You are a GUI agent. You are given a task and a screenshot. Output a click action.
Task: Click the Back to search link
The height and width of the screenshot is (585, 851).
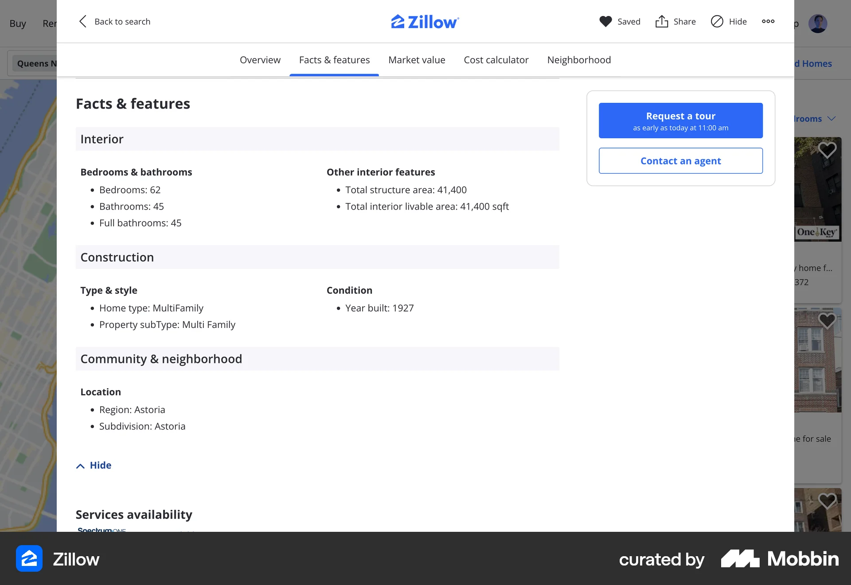[x=122, y=21]
